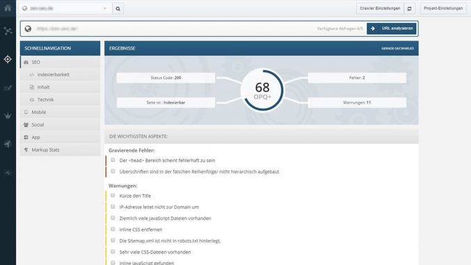This screenshot has height=265, width=471.
Task: Select Social in Schnellnavigation
Action: click(60, 125)
